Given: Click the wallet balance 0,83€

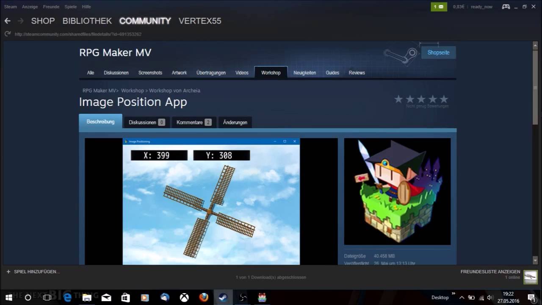Looking at the screenshot, I should click(459, 7).
